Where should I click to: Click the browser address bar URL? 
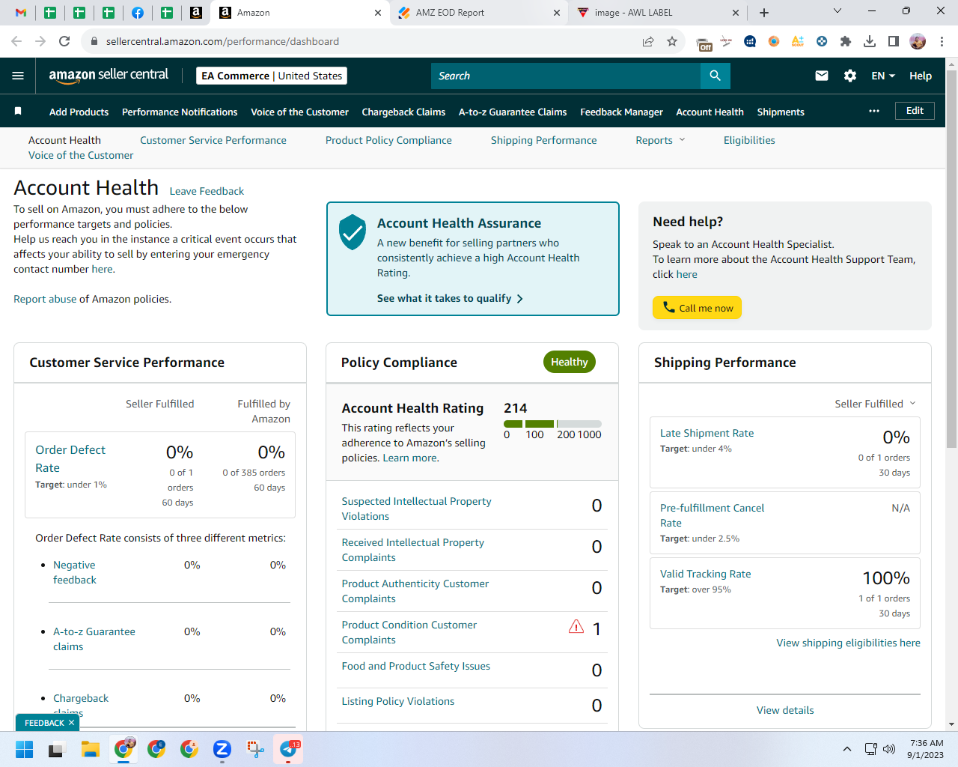pyautogui.click(x=222, y=41)
